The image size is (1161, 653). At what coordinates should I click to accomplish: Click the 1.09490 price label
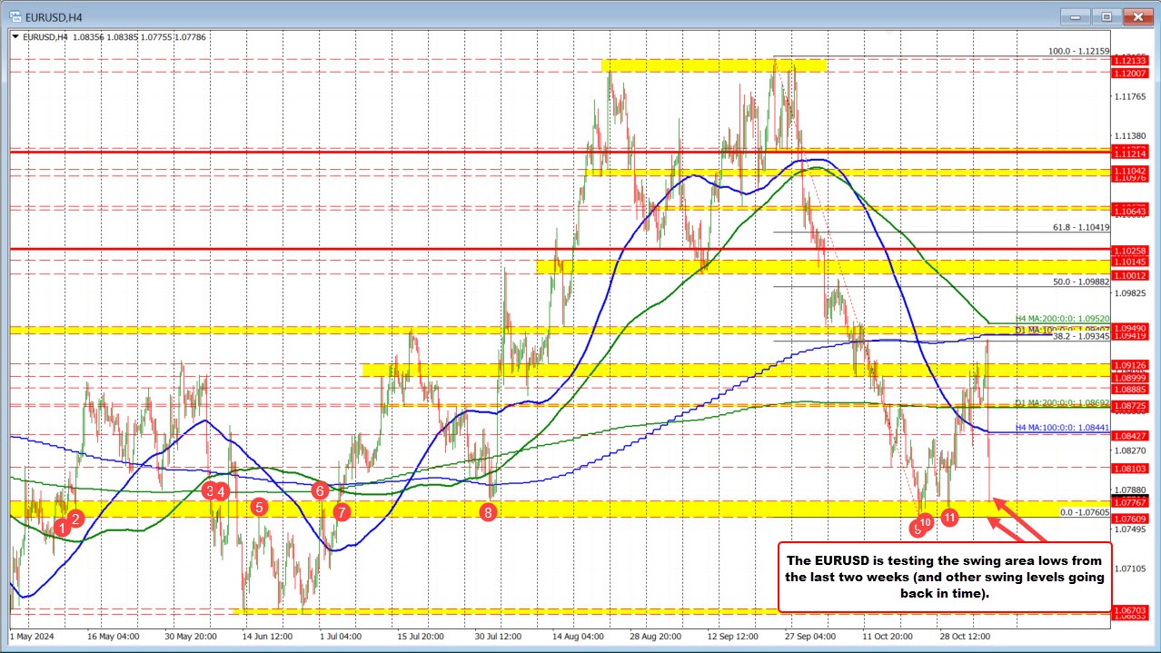[1130, 327]
